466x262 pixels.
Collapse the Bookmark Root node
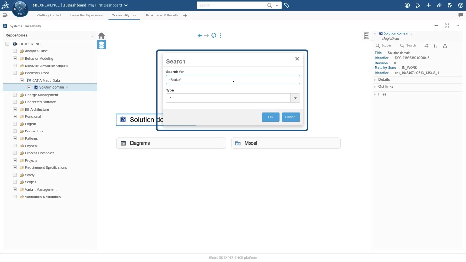tap(15, 73)
